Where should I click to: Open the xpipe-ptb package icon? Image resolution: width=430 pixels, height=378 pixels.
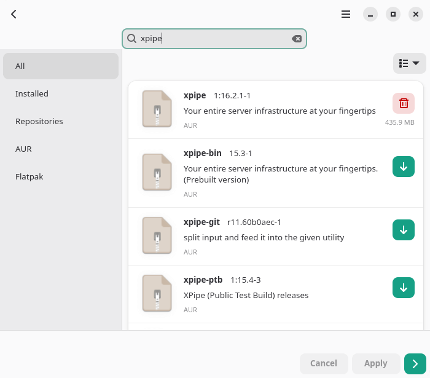[157, 293]
